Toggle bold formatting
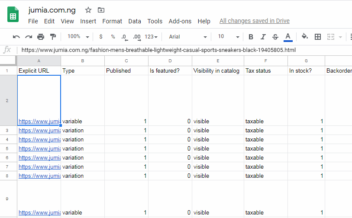Image resolution: width=352 pixels, height=218 pixels. tap(251, 37)
